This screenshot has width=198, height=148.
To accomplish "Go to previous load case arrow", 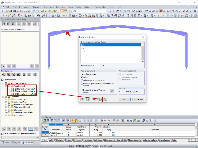I will point(110,11).
